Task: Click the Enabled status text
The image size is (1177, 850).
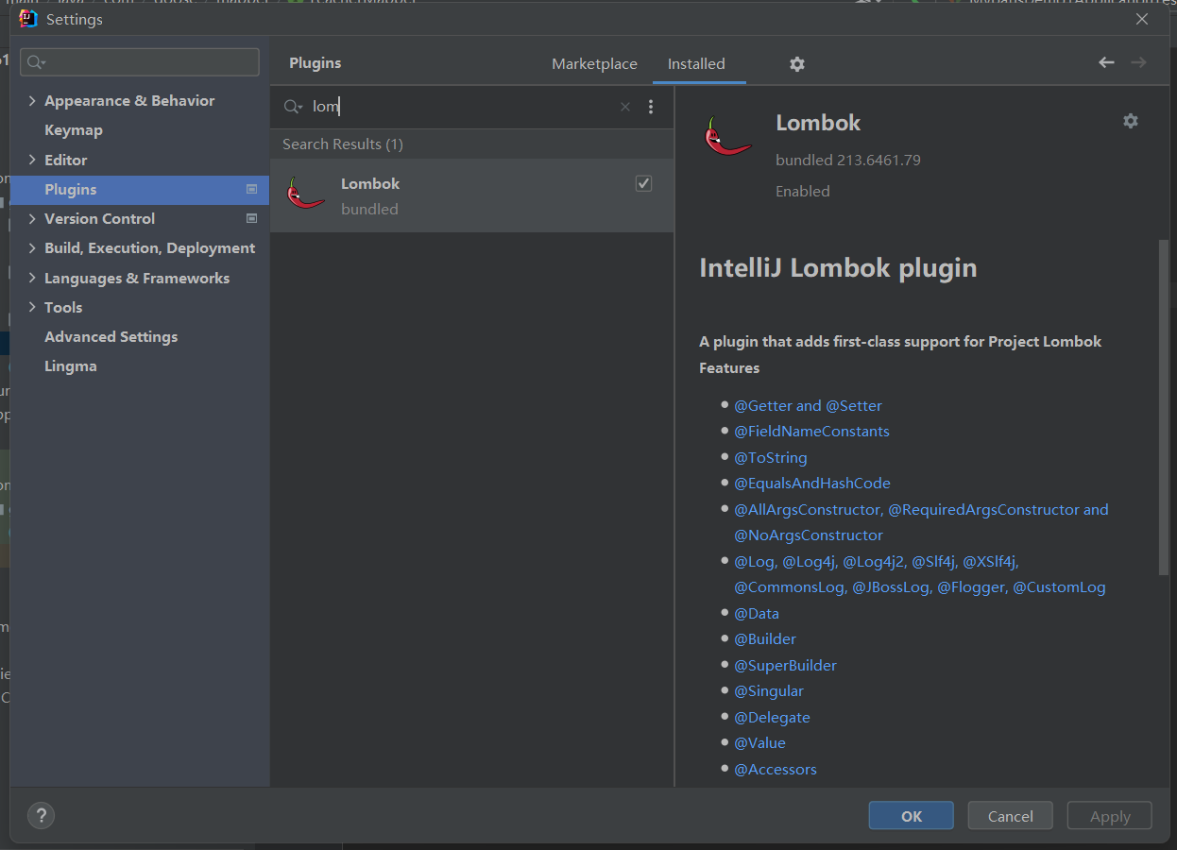Action: point(803,192)
